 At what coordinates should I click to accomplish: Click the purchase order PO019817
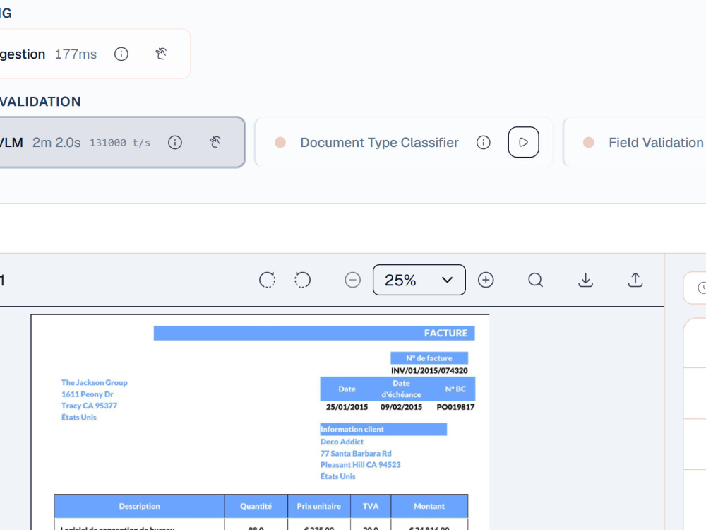(x=455, y=407)
